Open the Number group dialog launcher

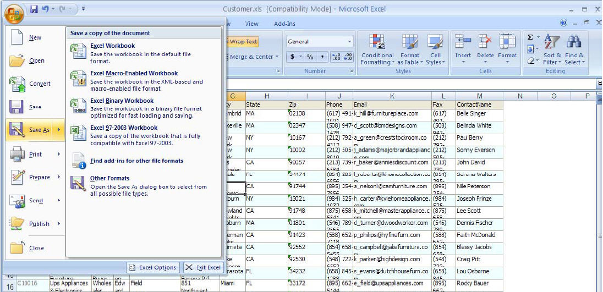[350, 71]
